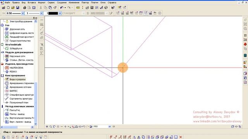This screenshot has height=139, width=248.
Task: Click the red teapot render icon on right
Action: click(245, 44)
